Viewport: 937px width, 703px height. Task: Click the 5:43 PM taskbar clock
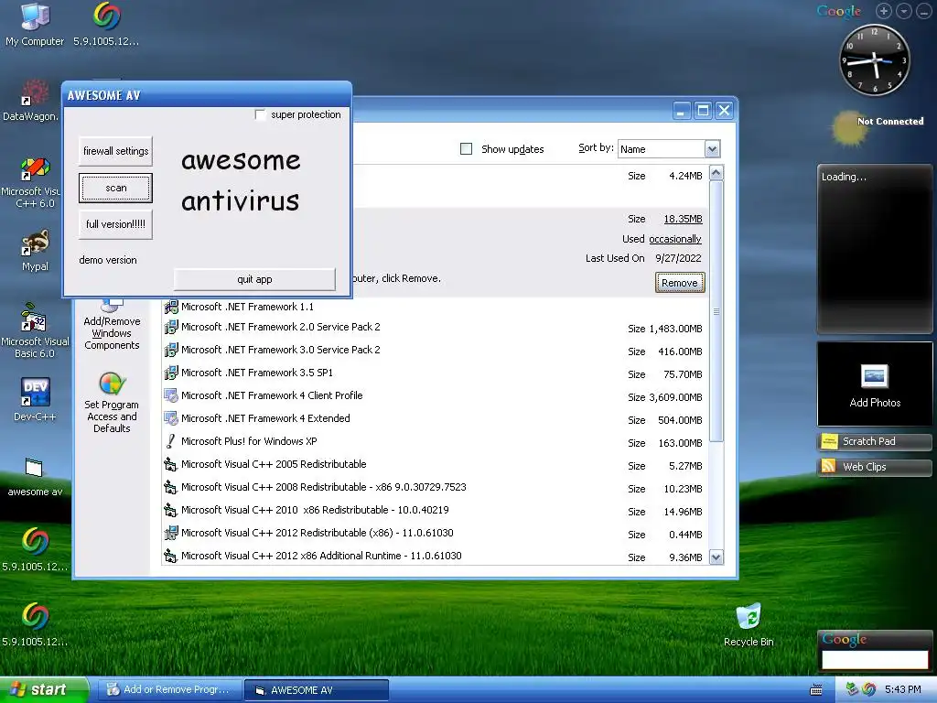(x=902, y=690)
